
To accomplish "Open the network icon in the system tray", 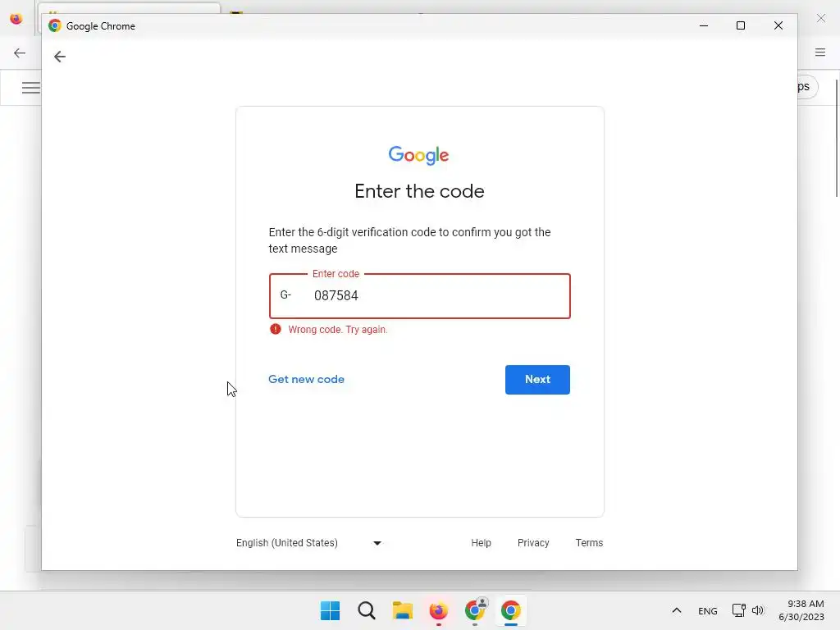I will point(739,610).
